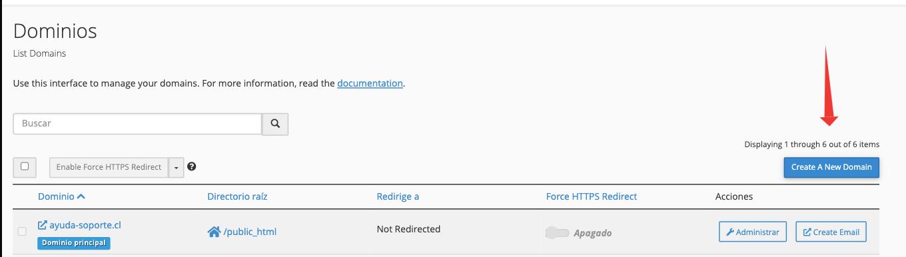This screenshot has height=257, width=906.
Task: Open the documentation link
Action: point(370,83)
